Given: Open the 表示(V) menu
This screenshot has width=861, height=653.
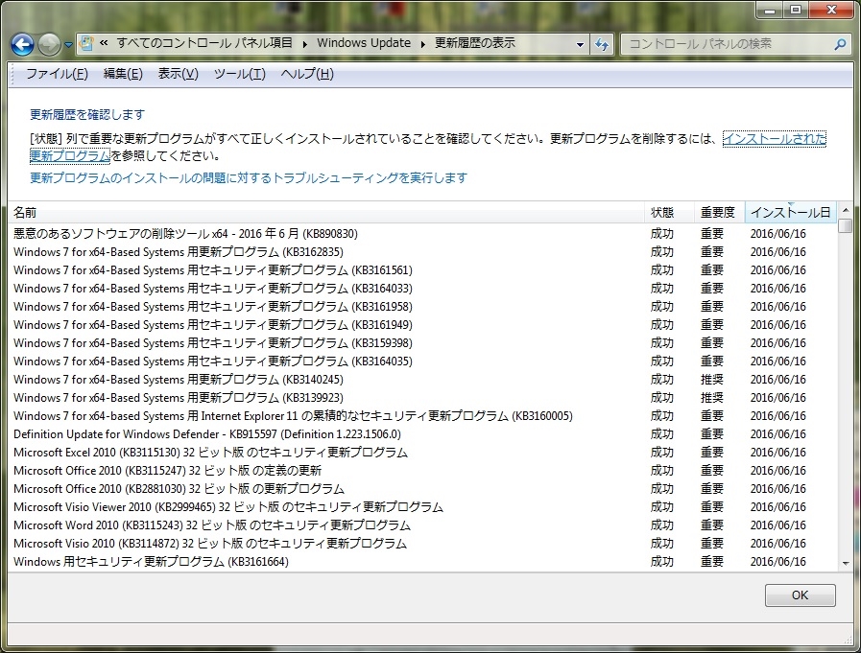Looking at the screenshot, I should (178, 74).
